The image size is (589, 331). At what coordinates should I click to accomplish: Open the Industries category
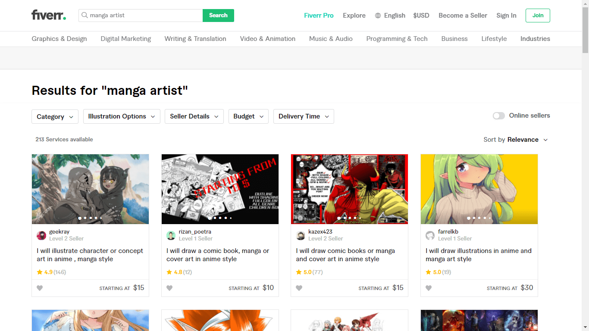coord(535,39)
